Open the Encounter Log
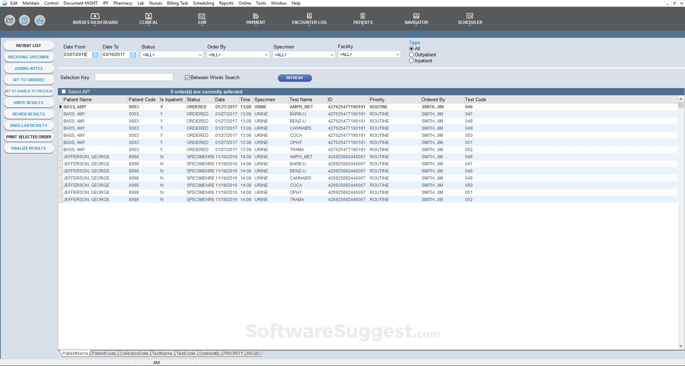This screenshot has width=685, height=366. point(309,19)
